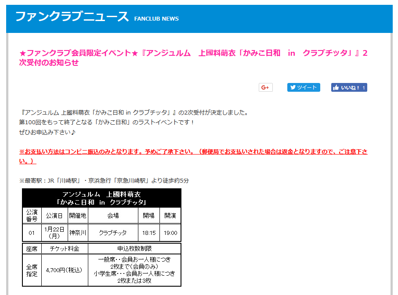The image size is (398, 295).
Task: Click the line about 2次受付 being decided
Action: [134, 113]
